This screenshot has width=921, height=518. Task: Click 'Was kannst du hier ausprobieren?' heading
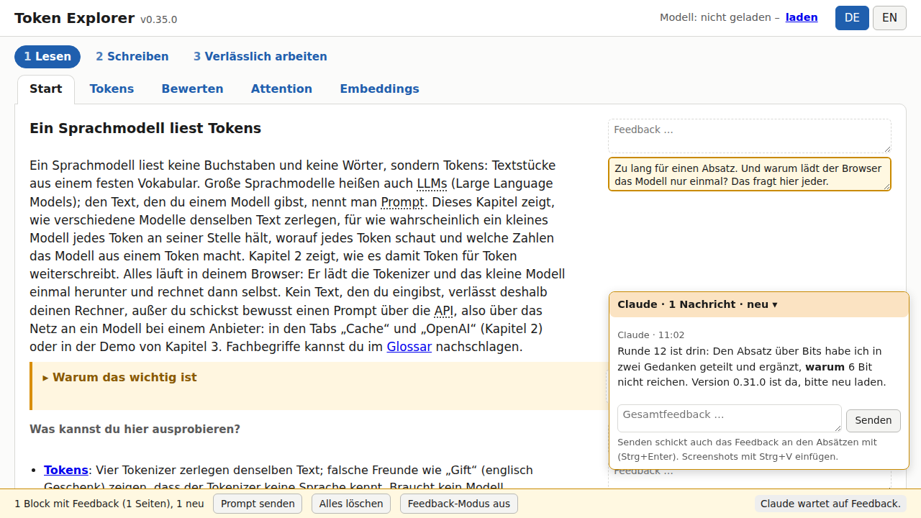tap(135, 429)
